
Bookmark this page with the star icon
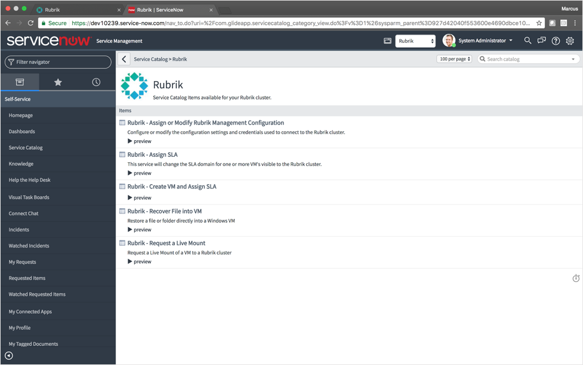(x=539, y=23)
